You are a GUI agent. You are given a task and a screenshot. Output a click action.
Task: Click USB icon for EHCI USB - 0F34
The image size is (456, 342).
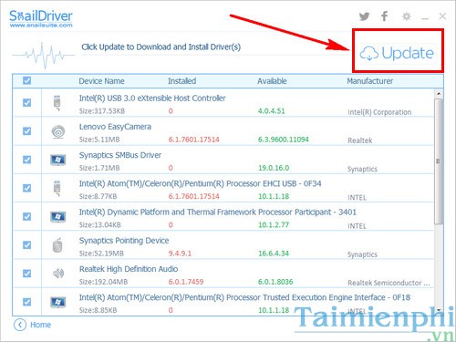coord(57,189)
